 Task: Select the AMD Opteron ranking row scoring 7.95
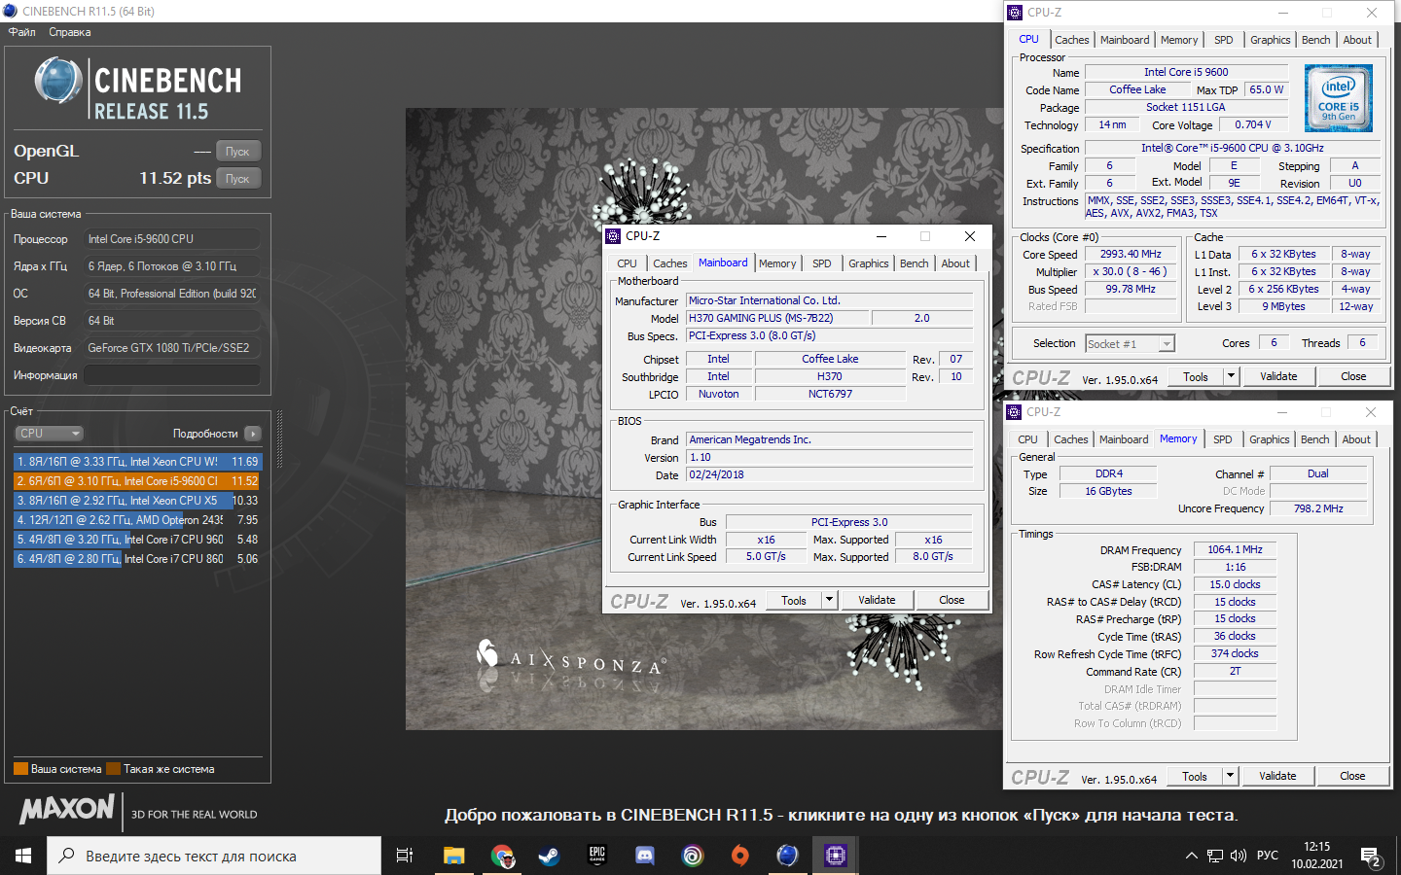point(137,520)
